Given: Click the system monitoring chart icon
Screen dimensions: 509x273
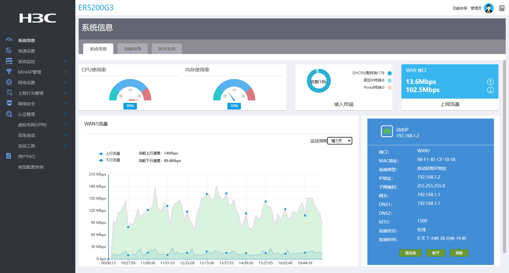Looking at the screenshot, I should 9,61.
